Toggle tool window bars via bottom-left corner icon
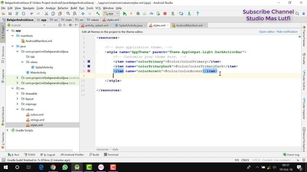Image resolution: width=307 pixels, height=172 pixels. pyautogui.click(x=3, y=160)
